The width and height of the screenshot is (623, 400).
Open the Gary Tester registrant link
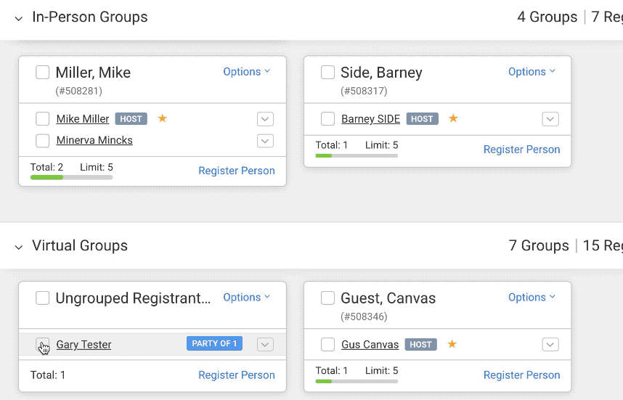pyautogui.click(x=84, y=345)
